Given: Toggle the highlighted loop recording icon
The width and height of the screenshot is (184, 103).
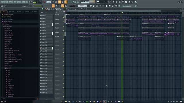Looking at the screenshot, I should 66,2.
